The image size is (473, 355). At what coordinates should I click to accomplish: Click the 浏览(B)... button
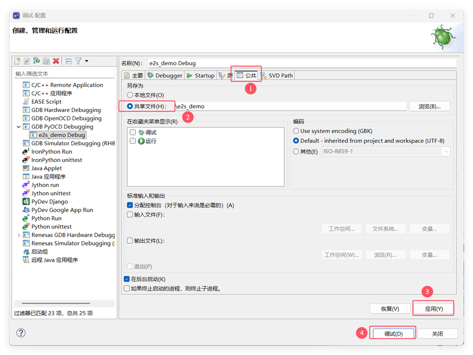[429, 106]
